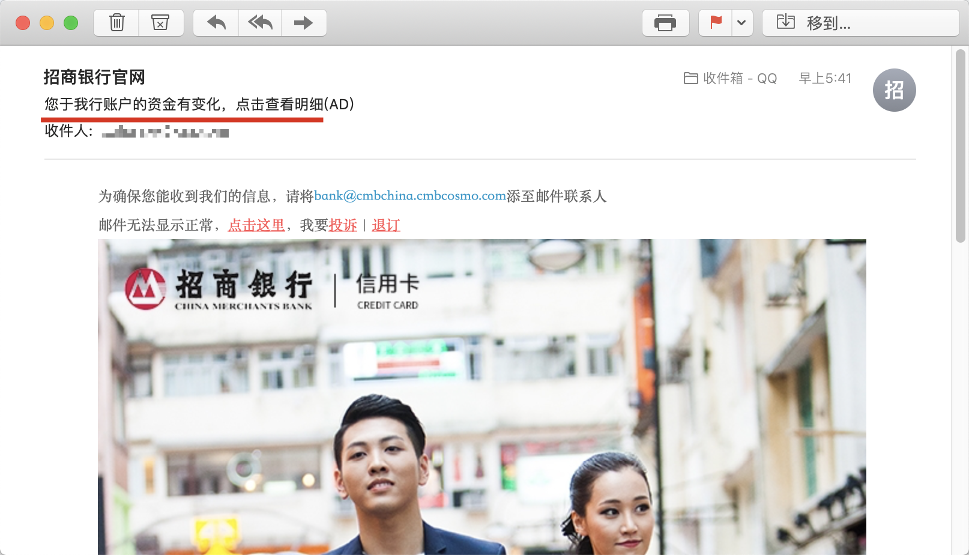Flag this message with red flag

[x=716, y=23]
